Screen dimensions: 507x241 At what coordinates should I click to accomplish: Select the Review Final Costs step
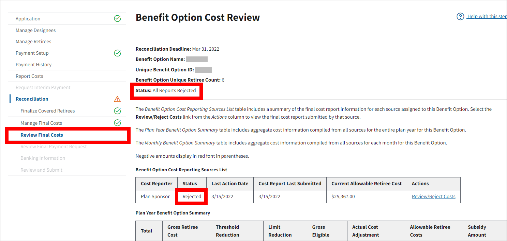pos(42,135)
